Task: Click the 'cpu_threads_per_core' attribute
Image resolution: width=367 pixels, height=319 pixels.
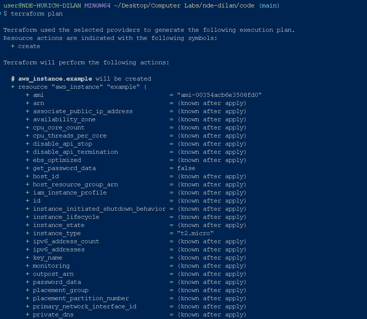Action: point(70,136)
